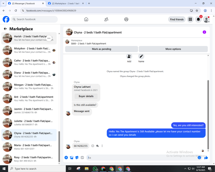Viewport: 215px width, 172px height.
Task: Click the browser address bar URL
Action: pos(51,11)
